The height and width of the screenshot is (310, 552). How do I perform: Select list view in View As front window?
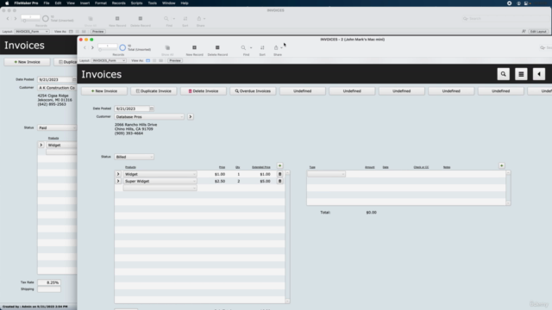point(154,60)
